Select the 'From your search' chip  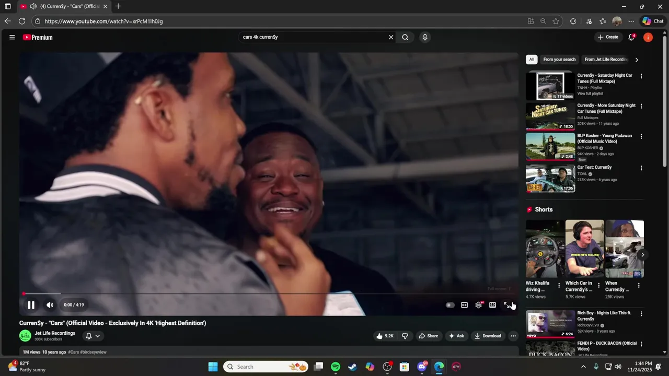(x=559, y=60)
